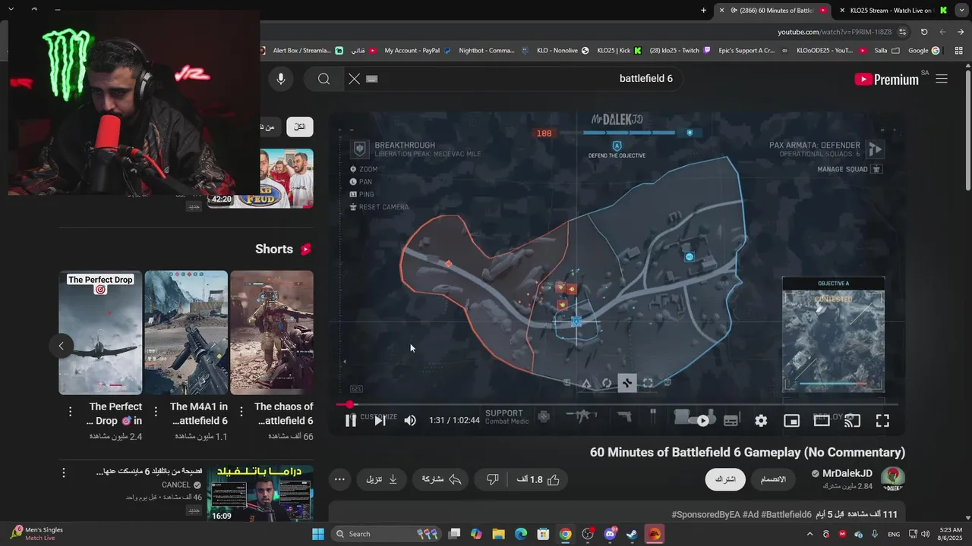Image resolution: width=972 pixels, height=546 pixels.
Task: Open the player settings gear
Action: [x=761, y=420]
